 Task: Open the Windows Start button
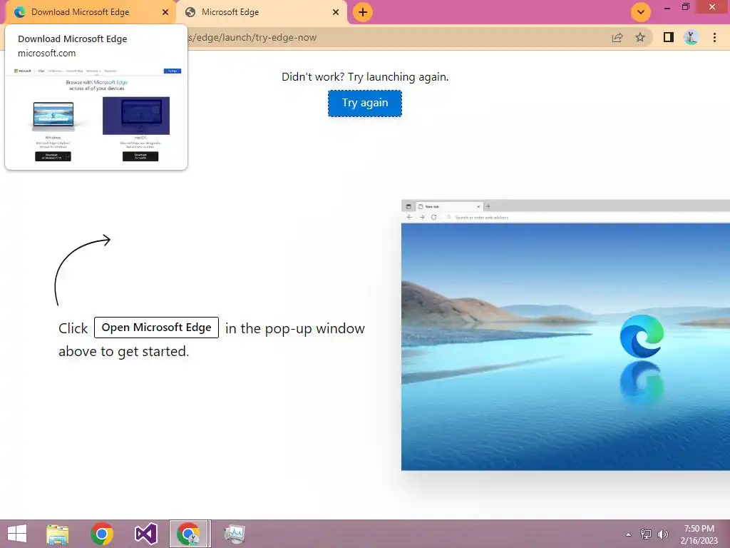pyautogui.click(x=17, y=534)
